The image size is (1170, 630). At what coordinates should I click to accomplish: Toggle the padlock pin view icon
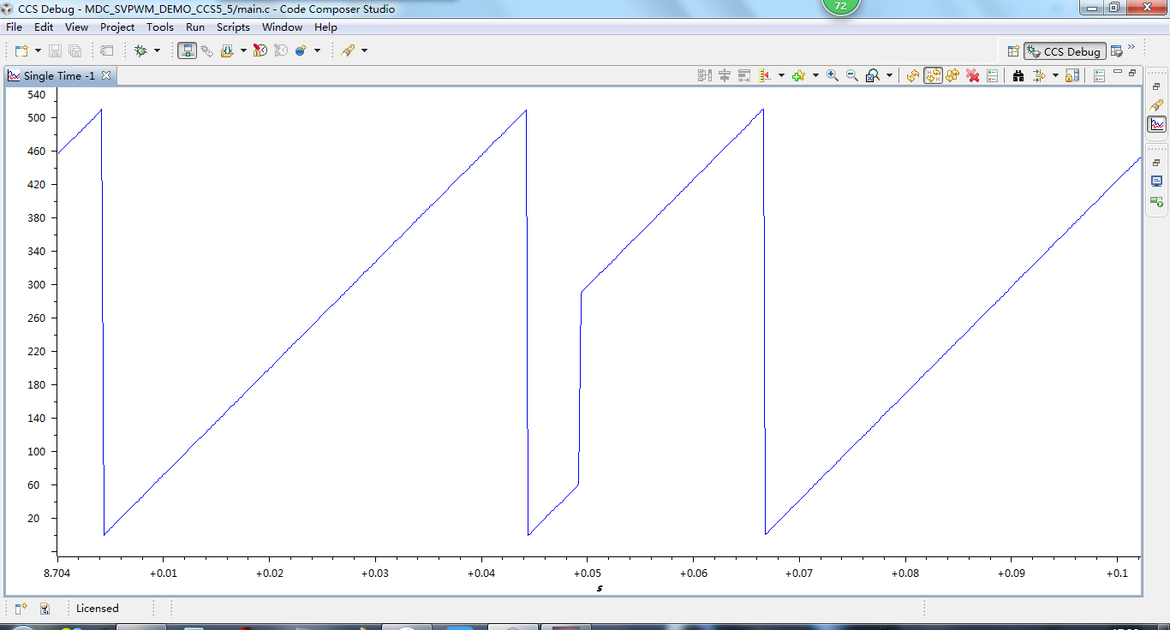(1072, 75)
